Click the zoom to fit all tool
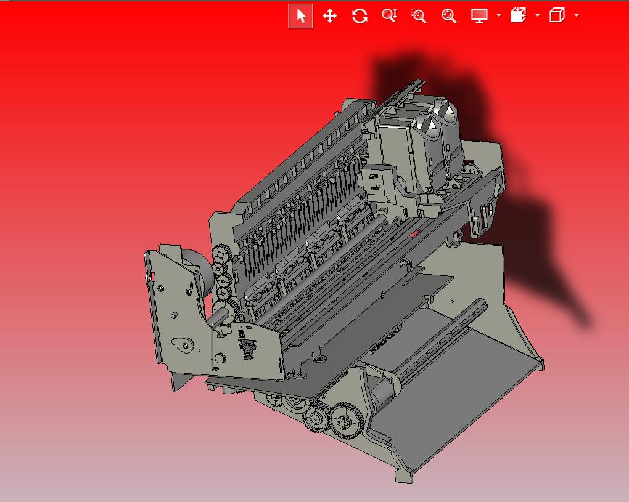 pos(449,16)
